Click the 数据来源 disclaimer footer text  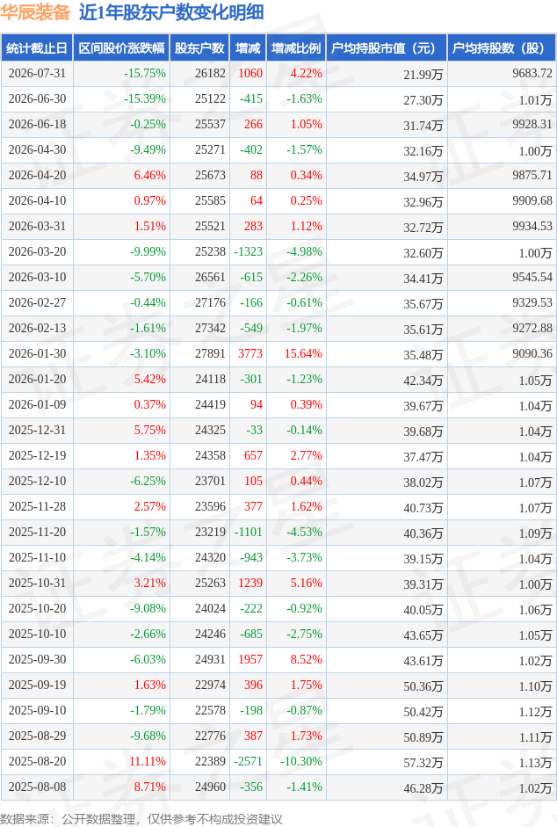[141, 818]
